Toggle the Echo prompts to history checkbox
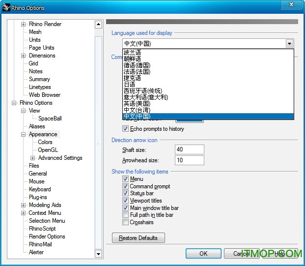Viewport: 305px width, 266px height. [126, 129]
